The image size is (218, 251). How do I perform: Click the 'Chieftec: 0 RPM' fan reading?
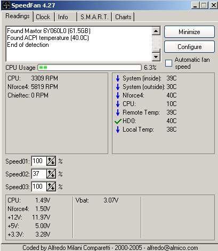[28, 95]
